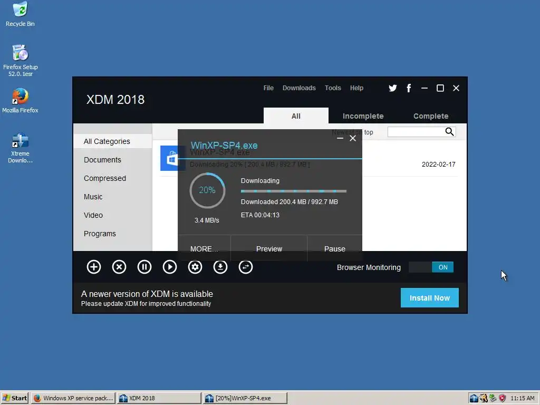Screen dimensions: 540x405
Task: Click the pause circle icon in bottom toolbar
Action: [144, 267]
